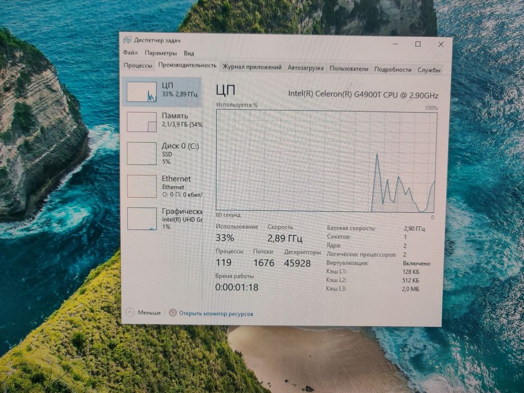This screenshot has height=393, width=524.
Task: Switch to the Процессы tab
Action: coord(138,66)
